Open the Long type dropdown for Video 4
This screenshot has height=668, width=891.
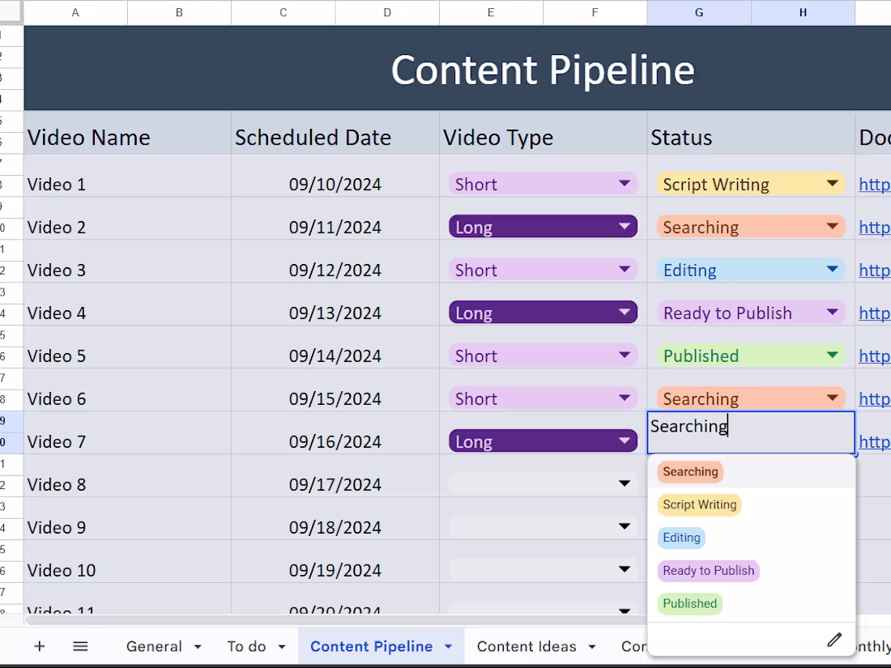tap(624, 312)
